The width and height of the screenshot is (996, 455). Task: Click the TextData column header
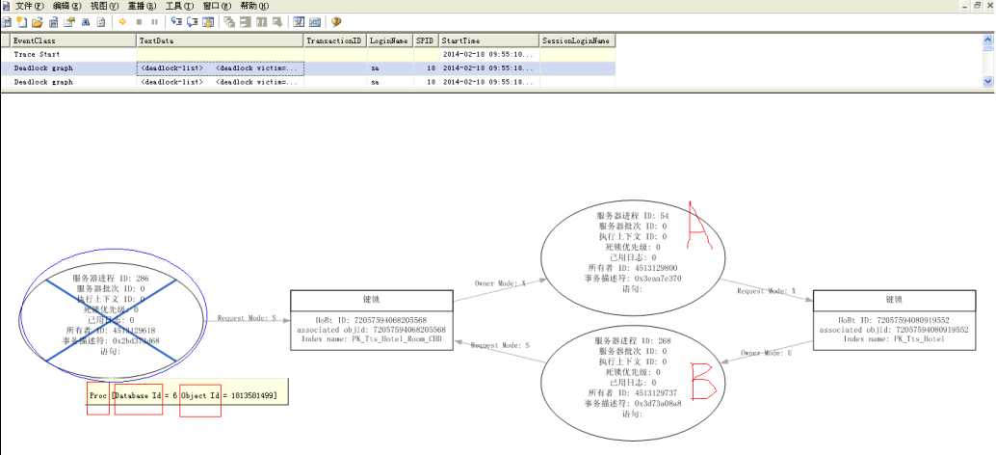click(221, 40)
